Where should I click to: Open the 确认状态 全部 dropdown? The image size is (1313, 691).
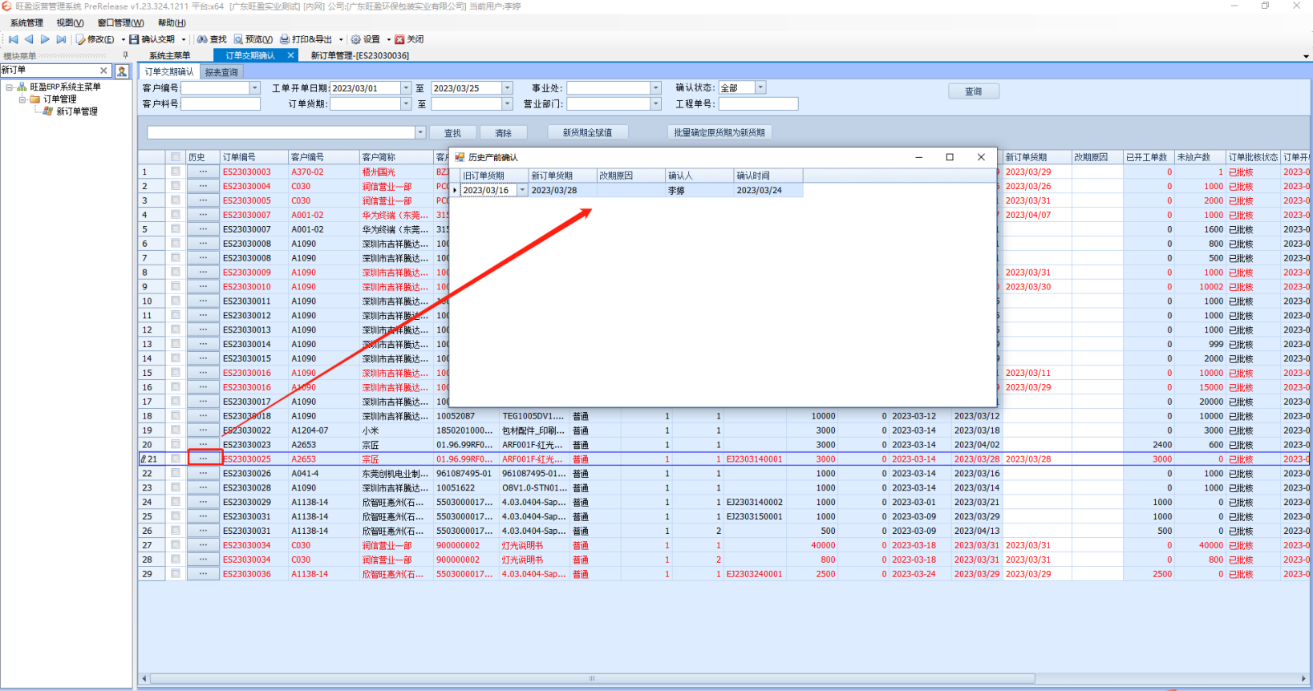tap(760, 87)
